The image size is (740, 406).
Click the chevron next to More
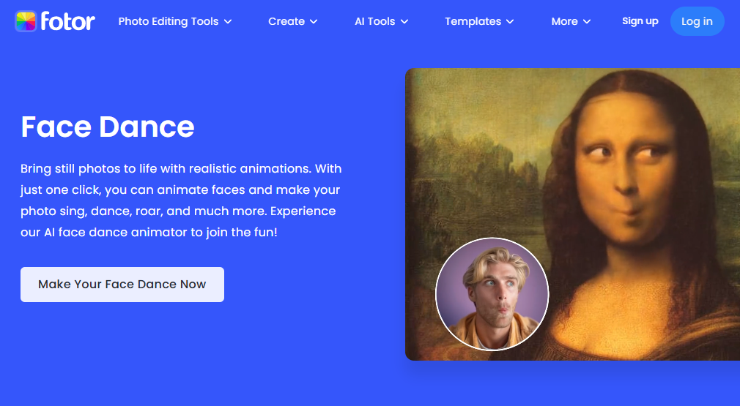tap(587, 22)
